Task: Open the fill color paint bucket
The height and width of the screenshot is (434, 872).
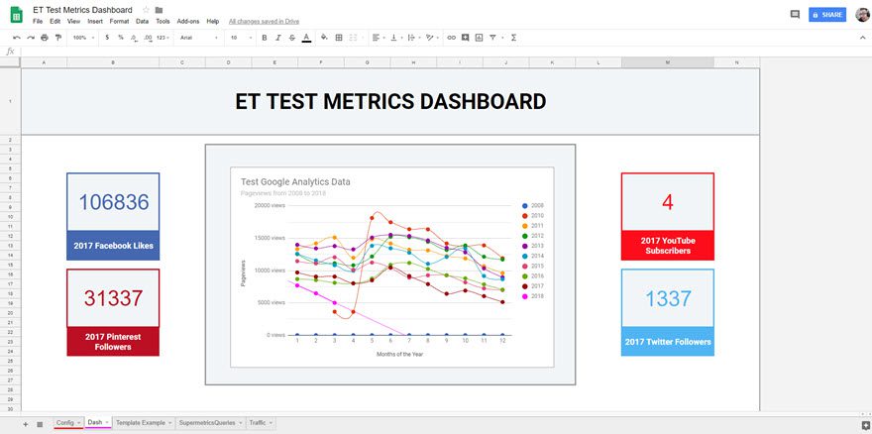Action: (x=324, y=38)
